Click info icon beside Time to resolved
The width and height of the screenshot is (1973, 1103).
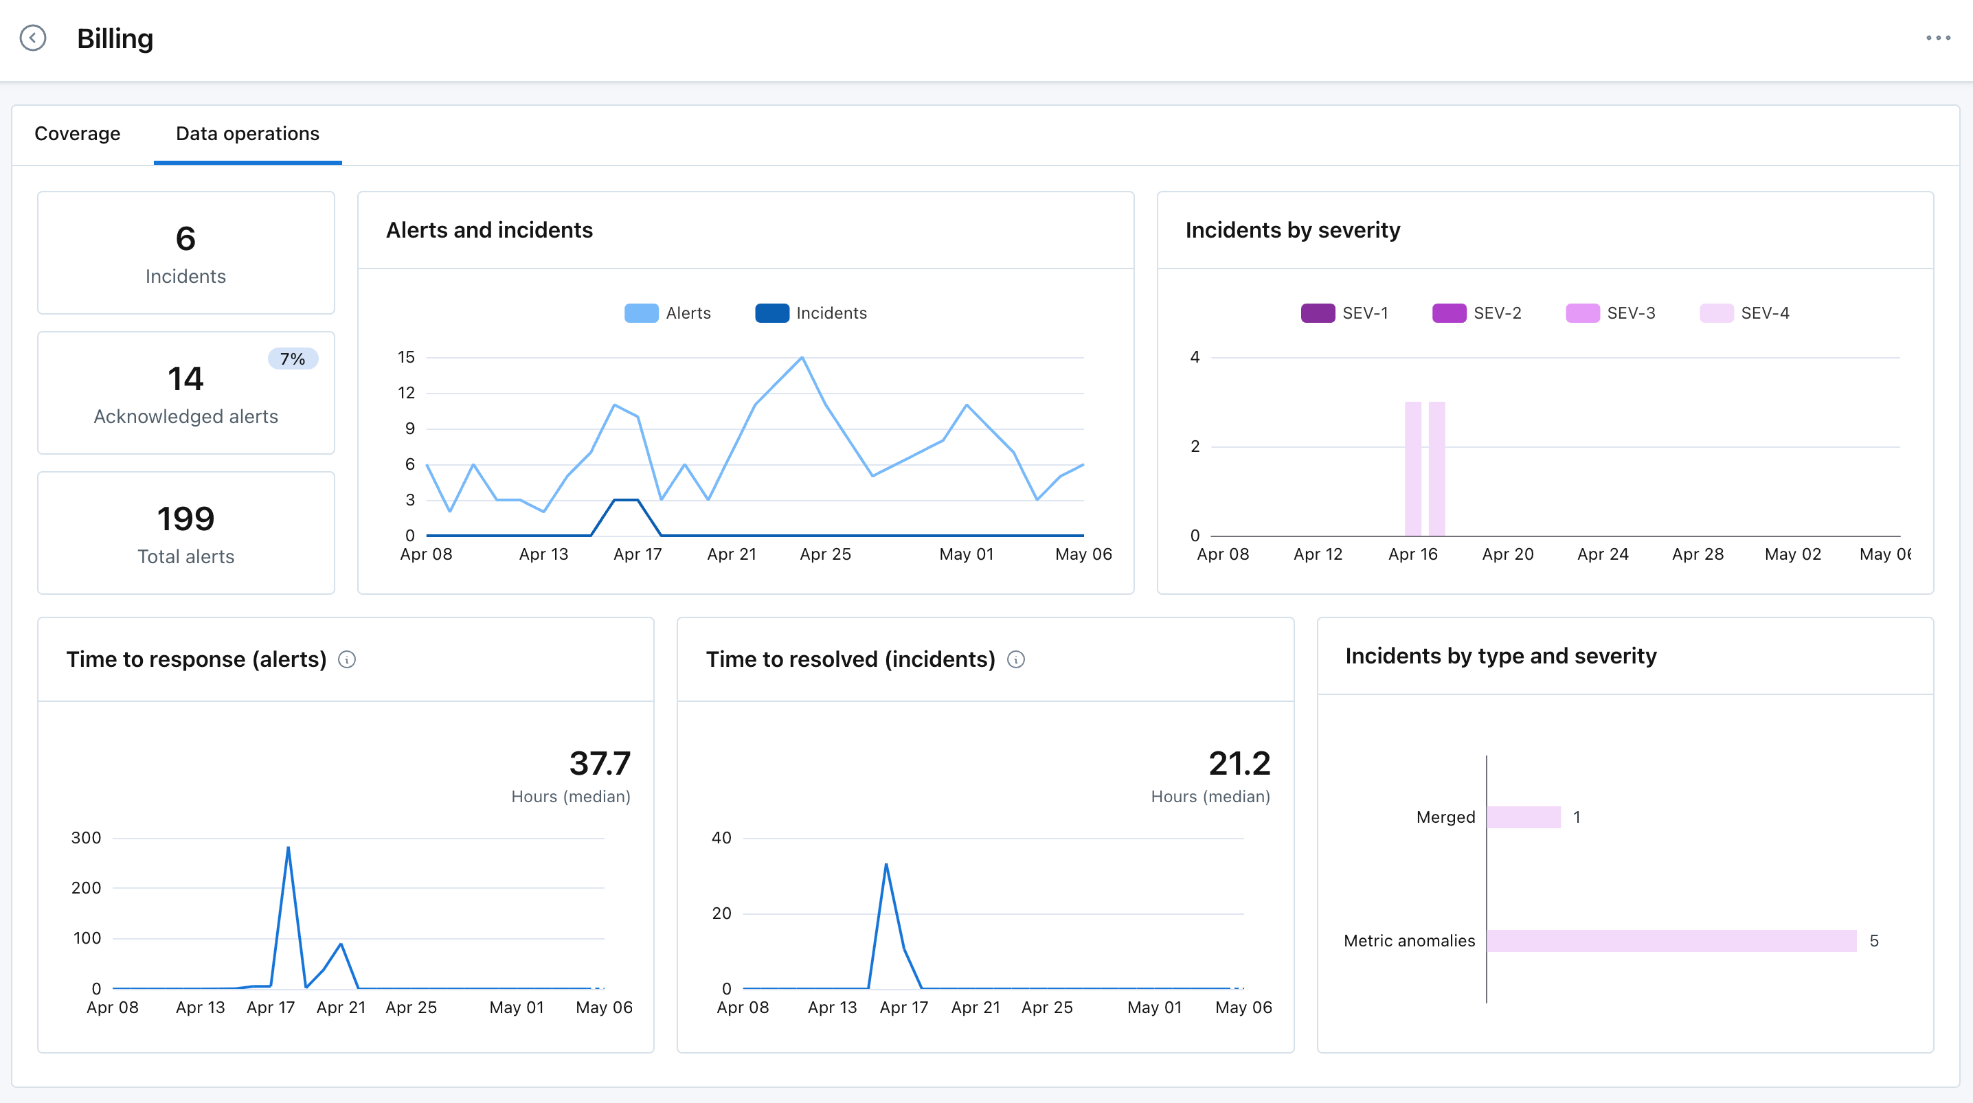click(x=1015, y=659)
